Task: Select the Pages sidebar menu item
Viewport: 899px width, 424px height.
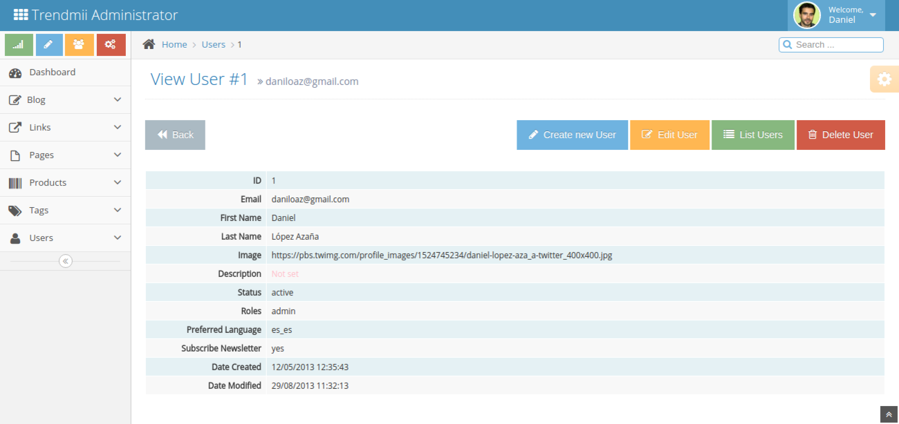Action: click(x=41, y=155)
